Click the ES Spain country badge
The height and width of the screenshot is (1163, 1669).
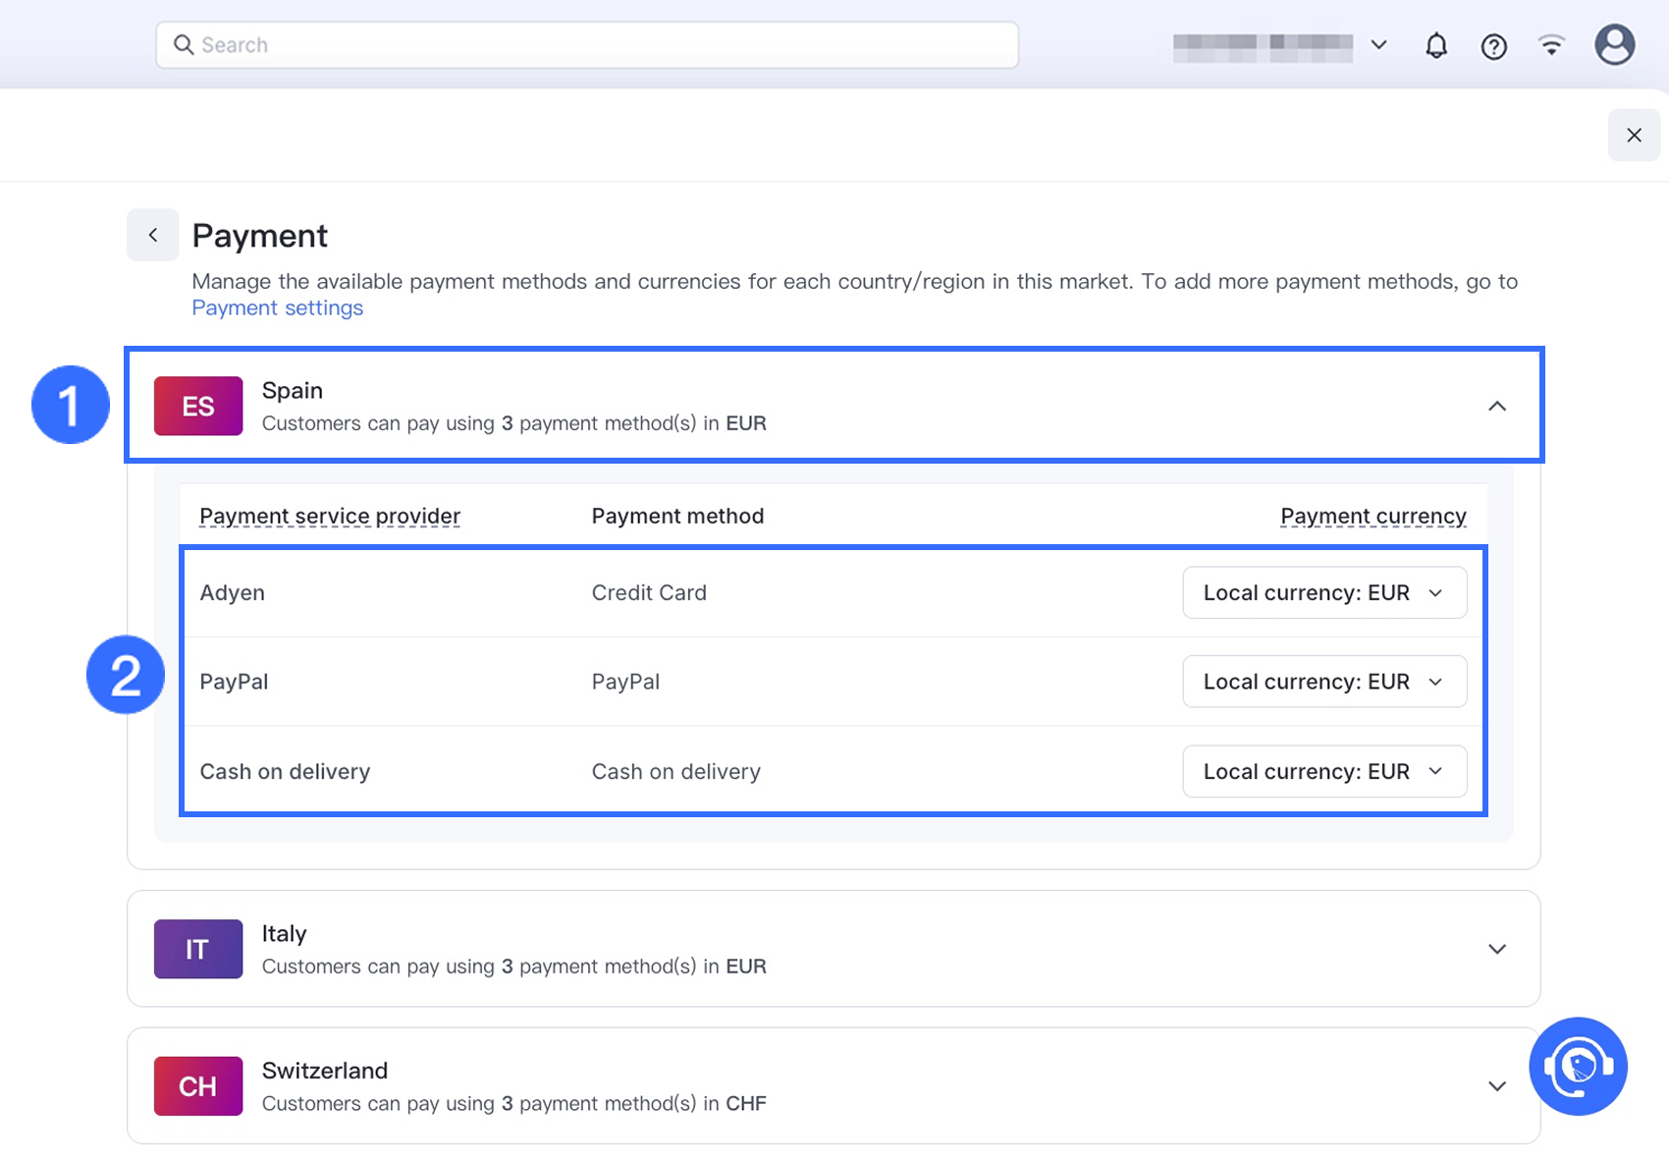[x=198, y=406]
